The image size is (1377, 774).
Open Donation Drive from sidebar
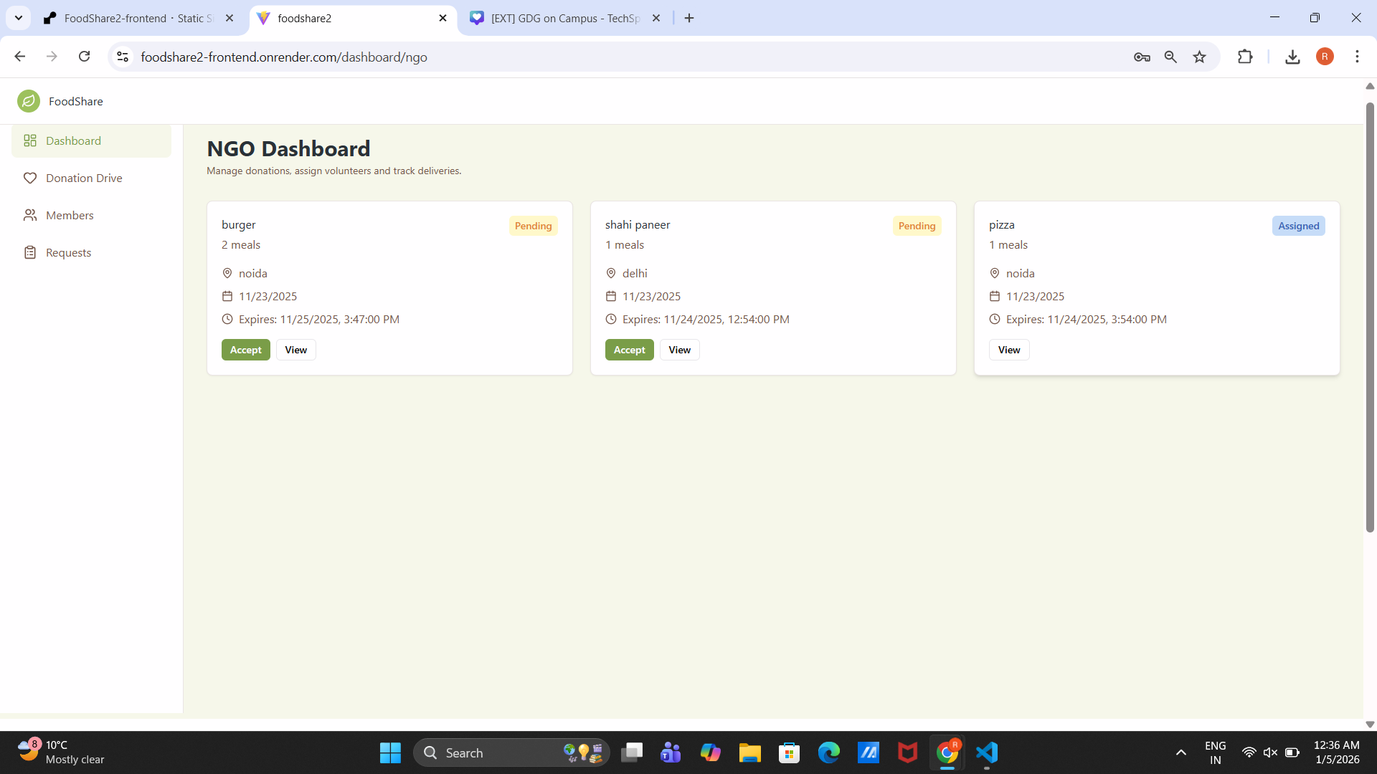click(x=83, y=178)
